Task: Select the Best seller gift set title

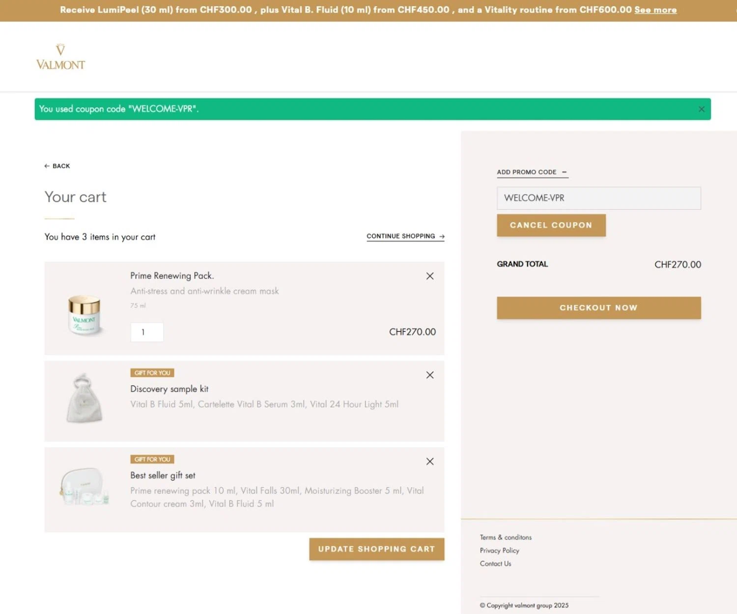Action: 163,475
